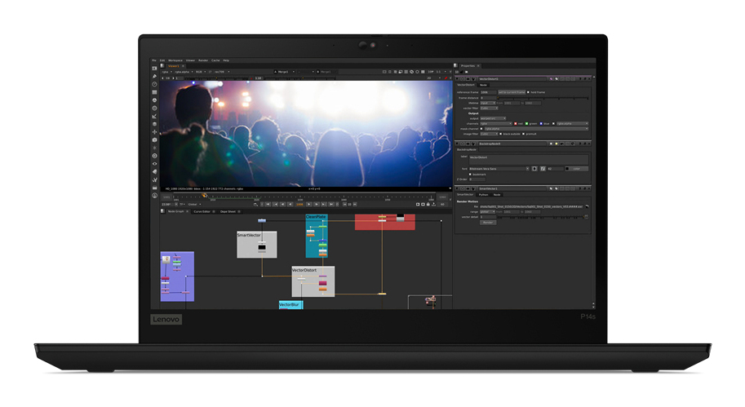Open the Python tab in SmartVector1
This screenshot has height=407, width=745.
click(483, 195)
